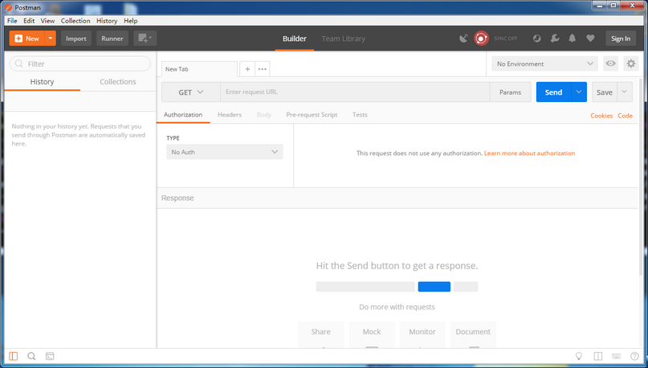Click the Save button
Screen dimensions: 648x368
605,92
